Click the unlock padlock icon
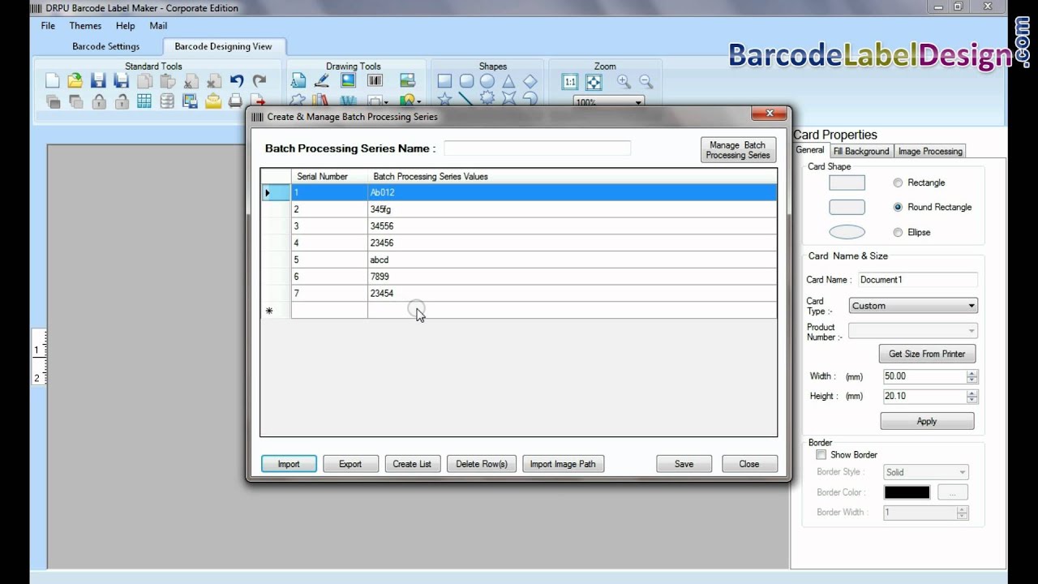Screen dimensions: 1038x584 (x=122, y=101)
